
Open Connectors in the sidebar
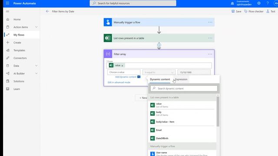(x=20, y=58)
